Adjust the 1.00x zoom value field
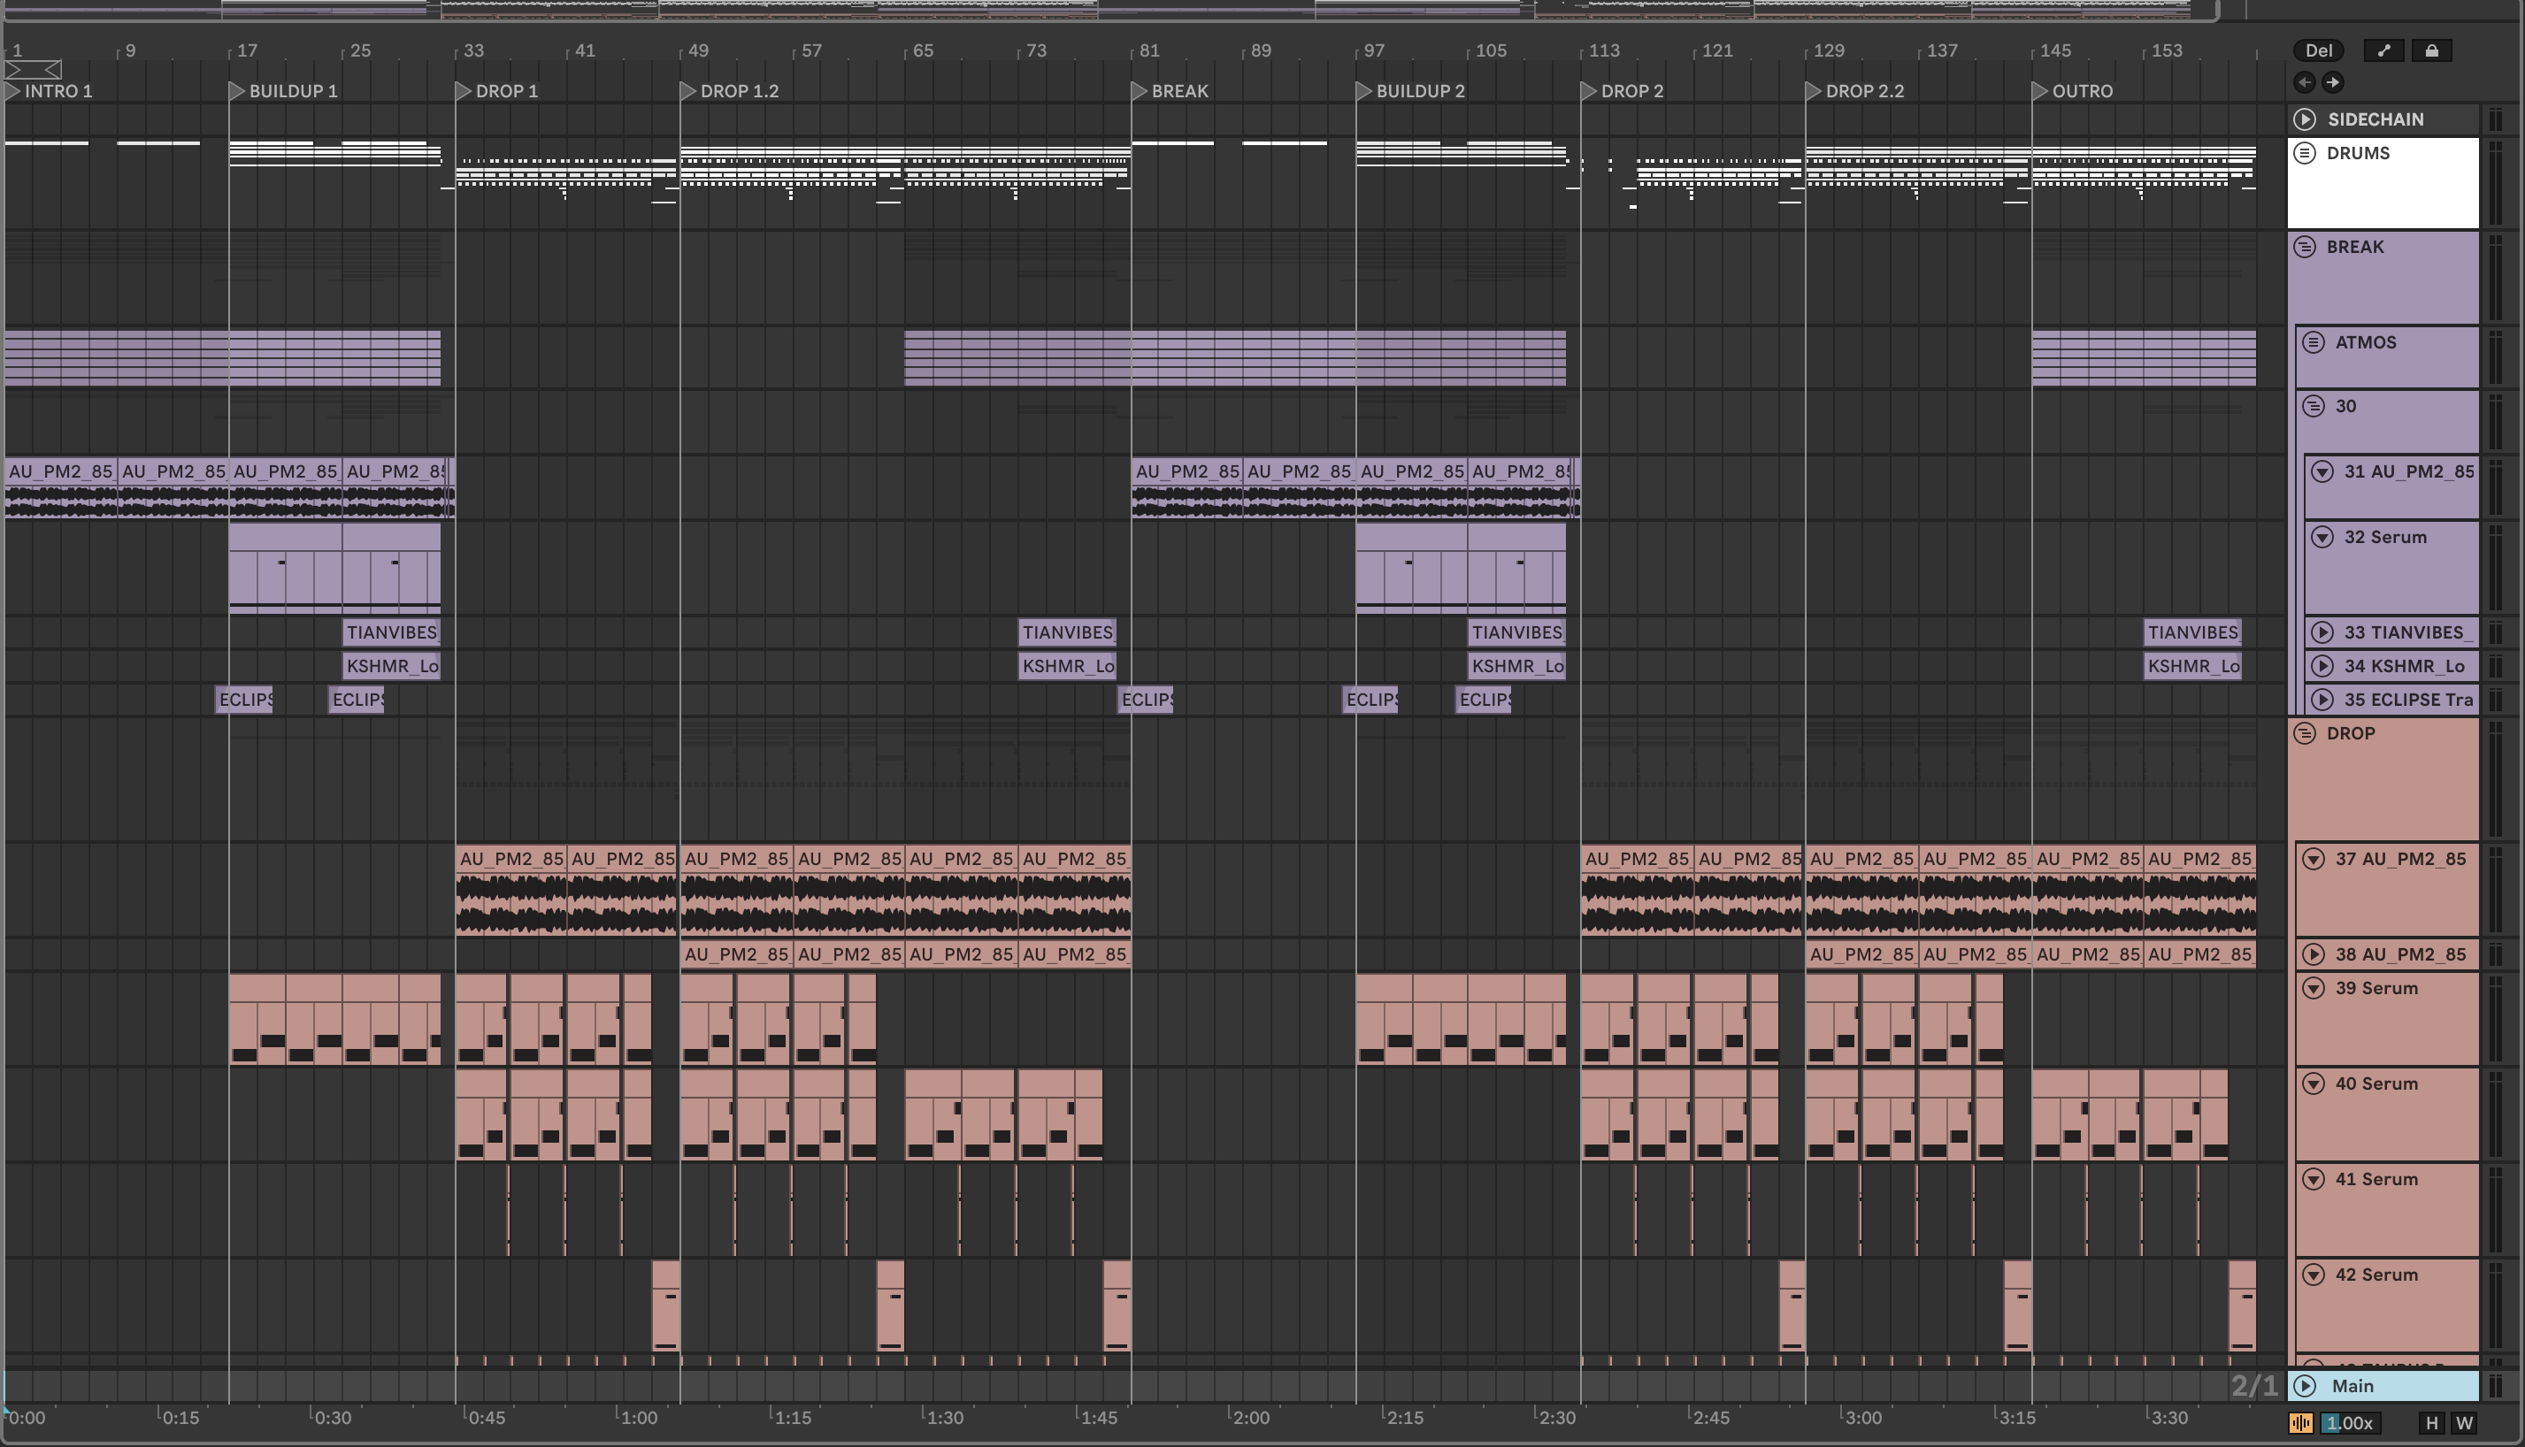Viewport: 2525px width, 1447px height. (2350, 1423)
